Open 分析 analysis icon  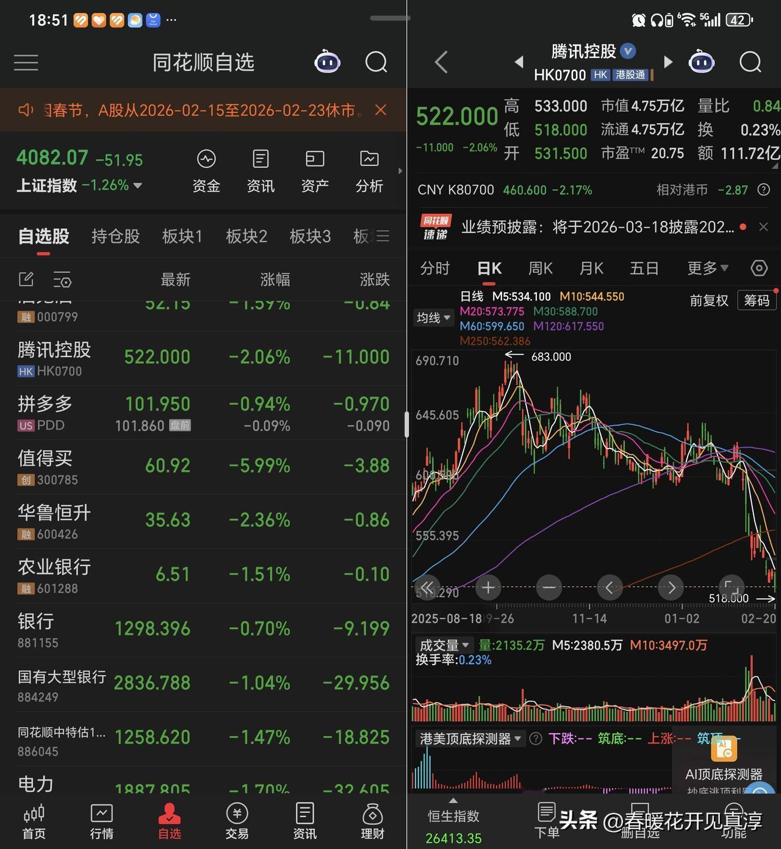pyautogui.click(x=369, y=172)
